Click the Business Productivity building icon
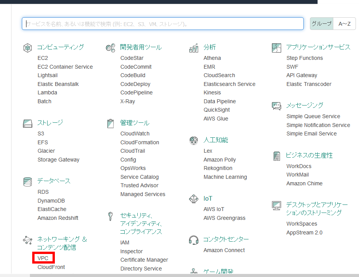The width and height of the screenshot is (359, 277). [x=277, y=156]
